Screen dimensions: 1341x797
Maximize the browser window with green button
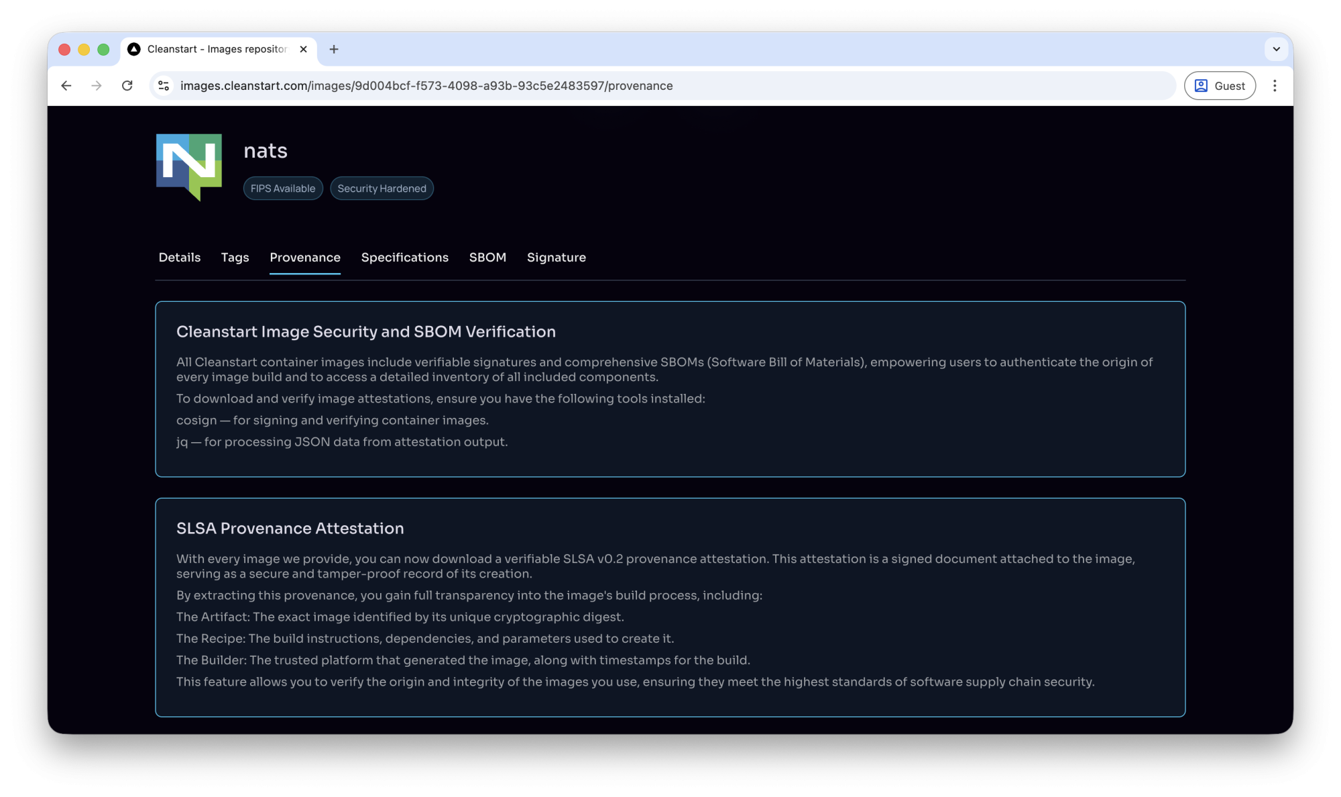[x=103, y=49]
